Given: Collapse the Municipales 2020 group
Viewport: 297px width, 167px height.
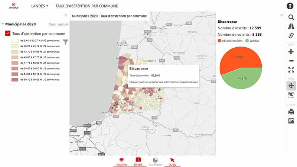Looking at the screenshot, I should coord(3,24).
